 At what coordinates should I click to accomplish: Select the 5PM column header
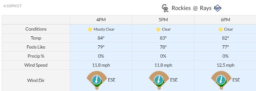click(x=163, y=20)
